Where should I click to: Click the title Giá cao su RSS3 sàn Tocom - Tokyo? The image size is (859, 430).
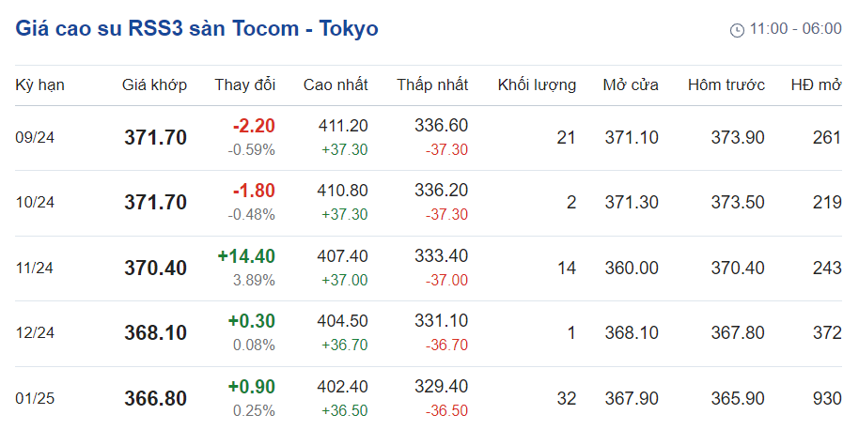tap(197, 29)
